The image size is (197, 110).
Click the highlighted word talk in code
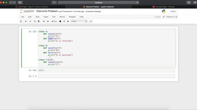pyautogui.click(x=50, y=38)
